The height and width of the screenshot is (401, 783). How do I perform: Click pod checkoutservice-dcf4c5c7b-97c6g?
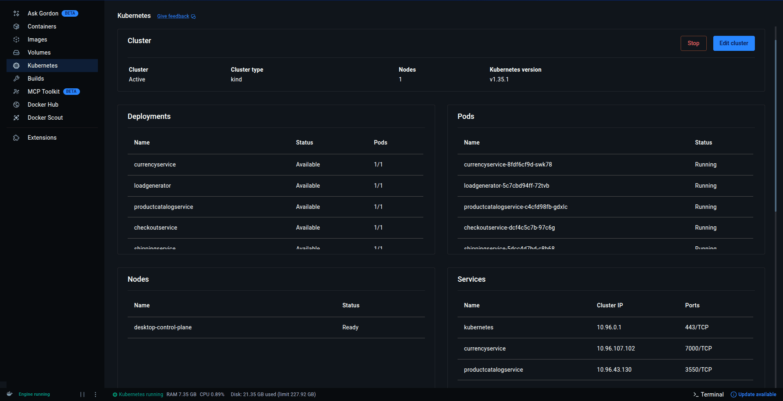(509, 228)
